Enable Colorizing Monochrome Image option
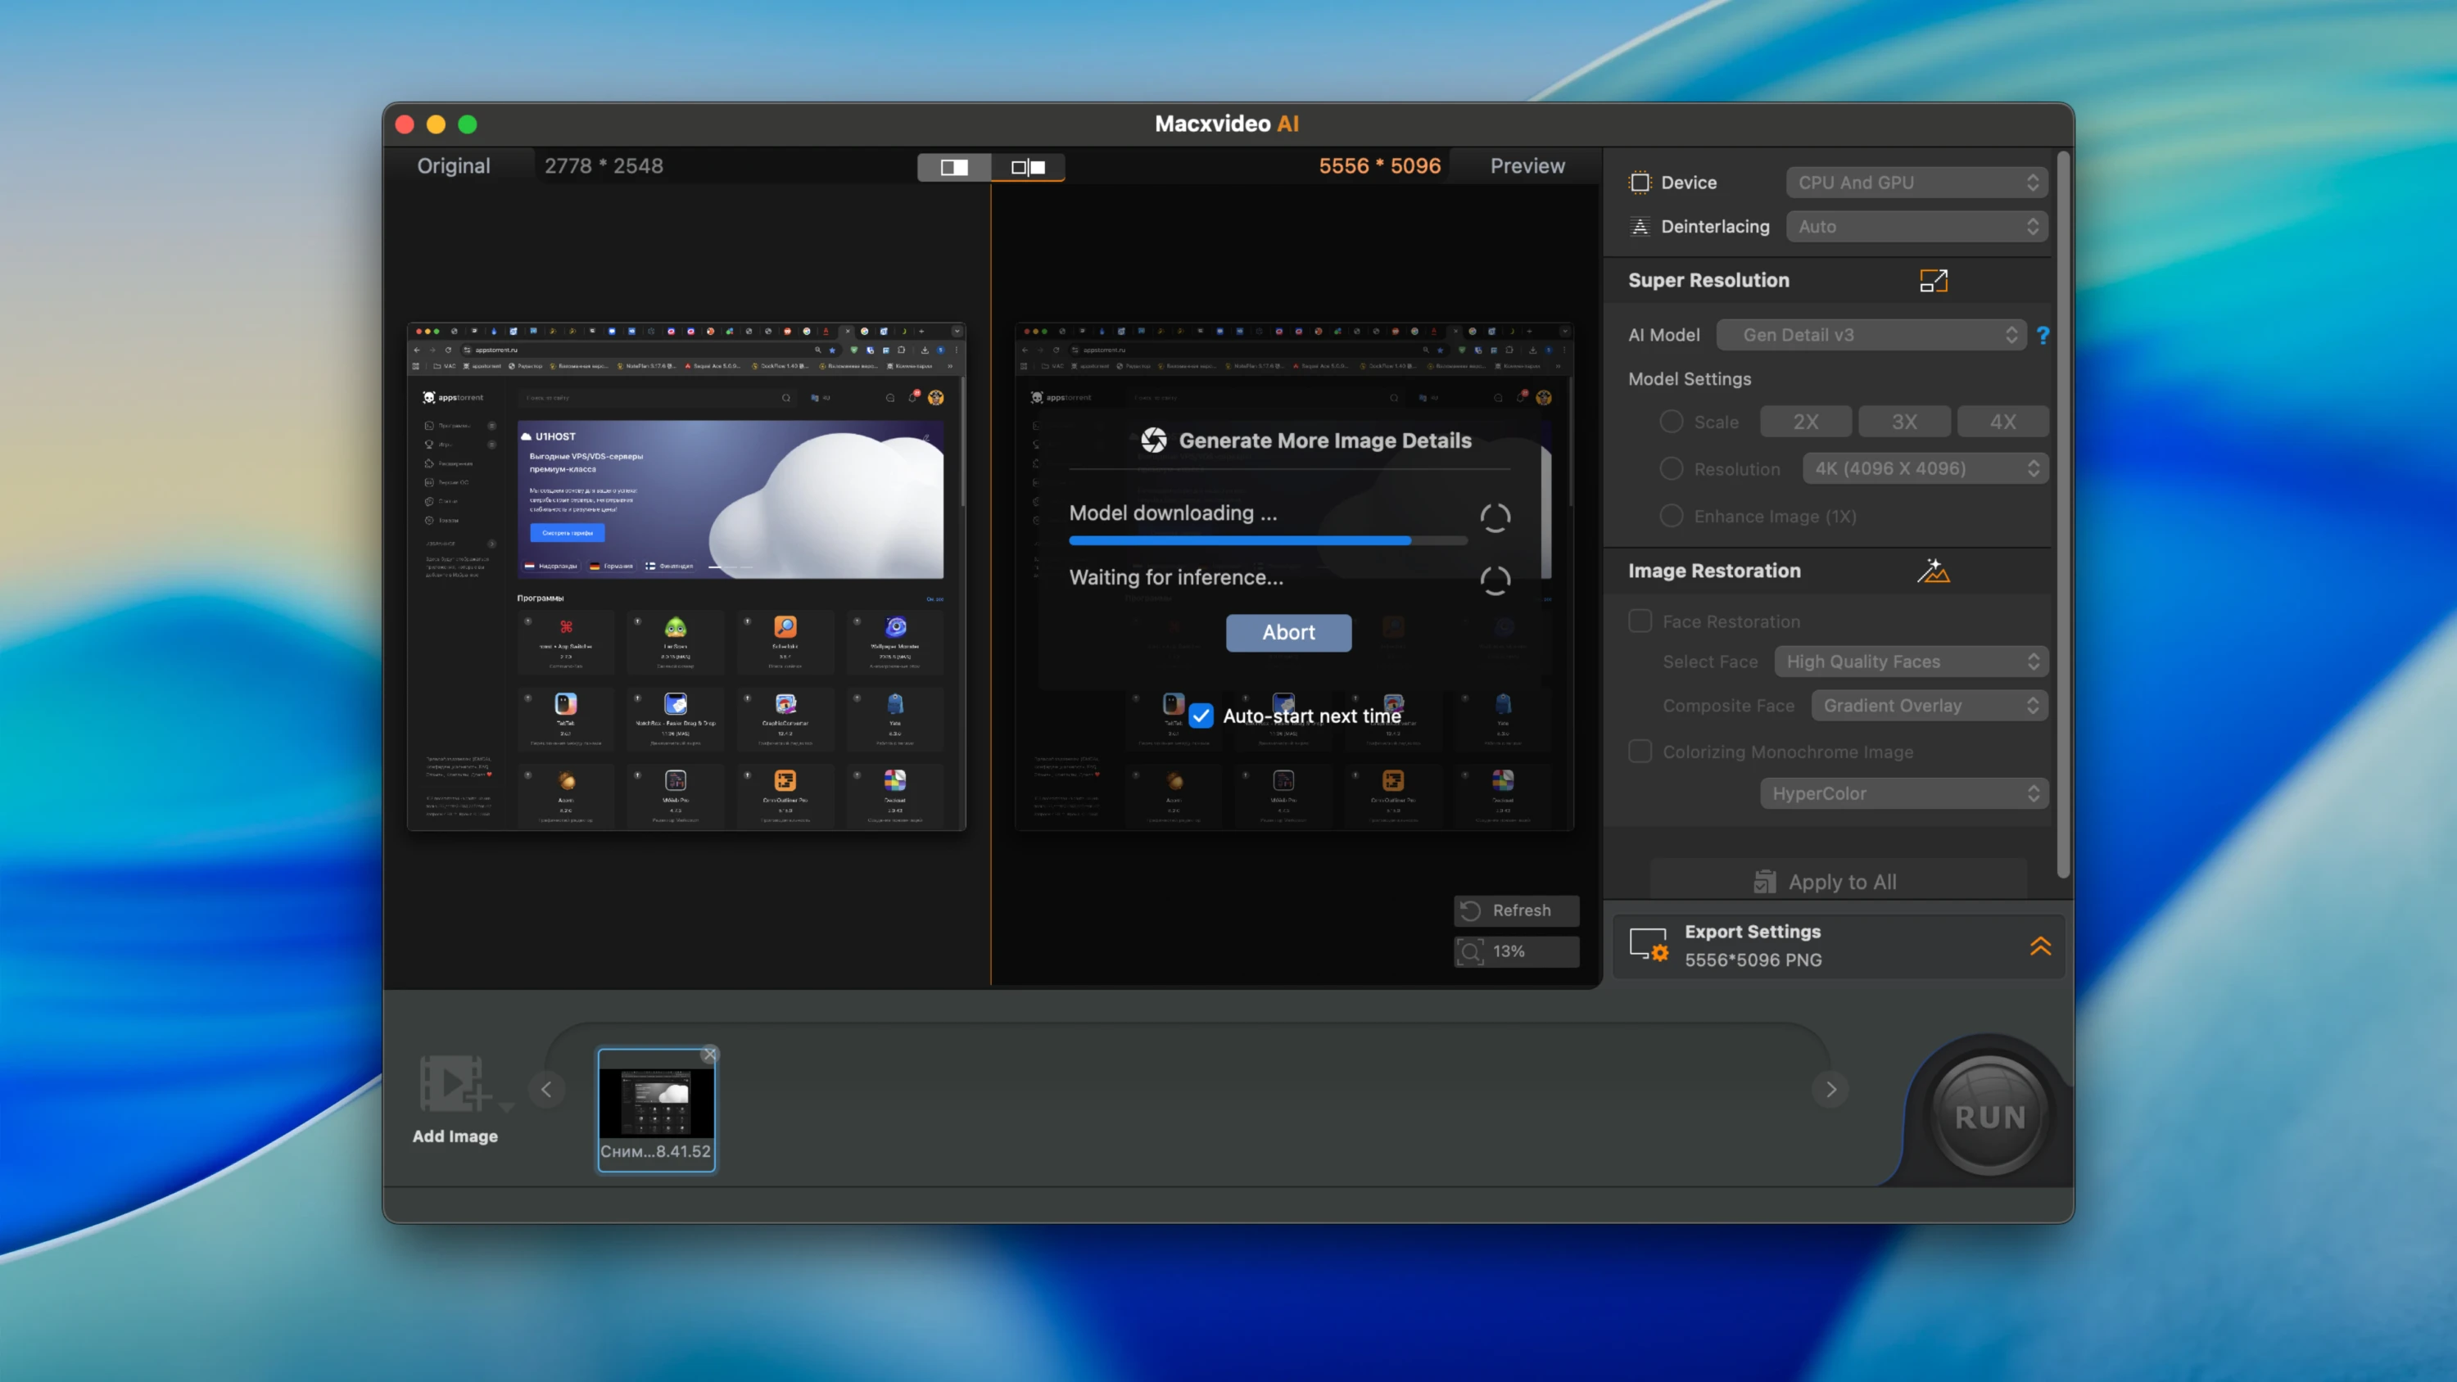Screen dimensions: 2457x1382 (x=1640, y=752)
